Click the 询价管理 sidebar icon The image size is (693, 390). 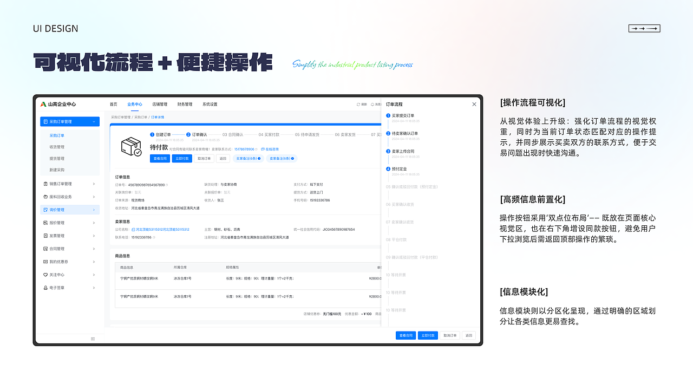pos(45,210)
